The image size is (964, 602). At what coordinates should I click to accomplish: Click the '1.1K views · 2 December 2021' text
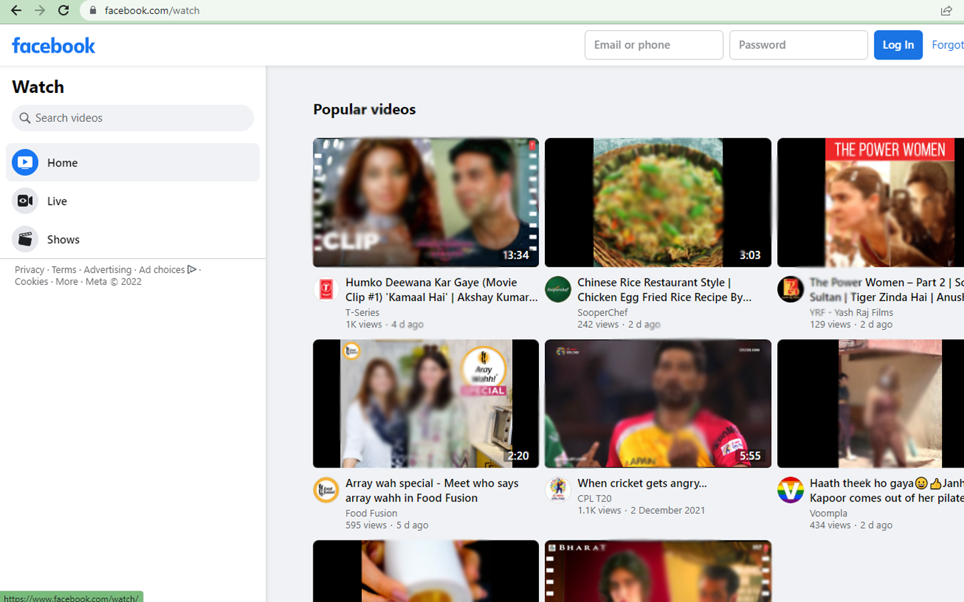[x=641, y=510]
